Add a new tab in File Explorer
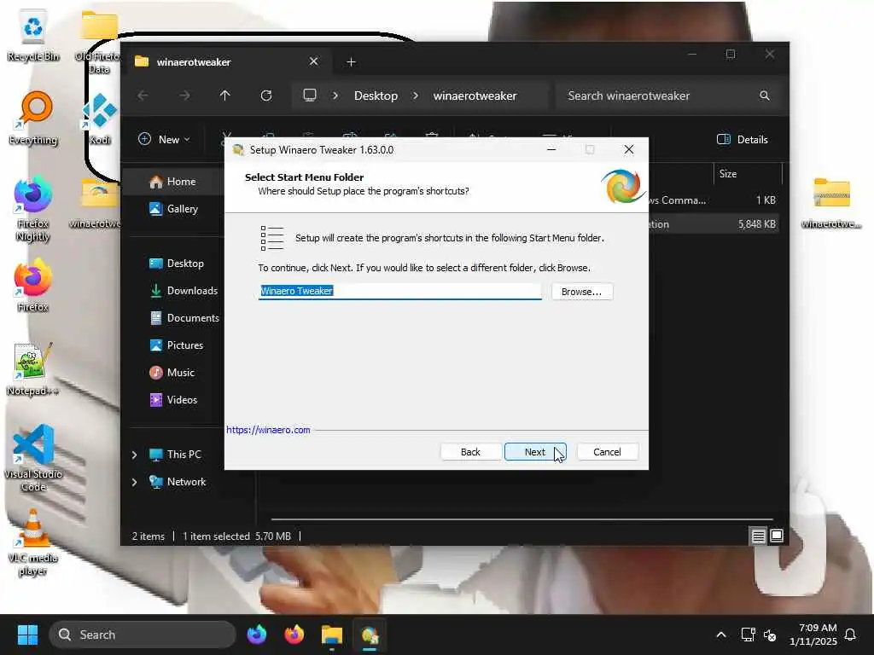The height and width of the screenshot is (655, 874). pyautogui.click(x=351, y=61)
